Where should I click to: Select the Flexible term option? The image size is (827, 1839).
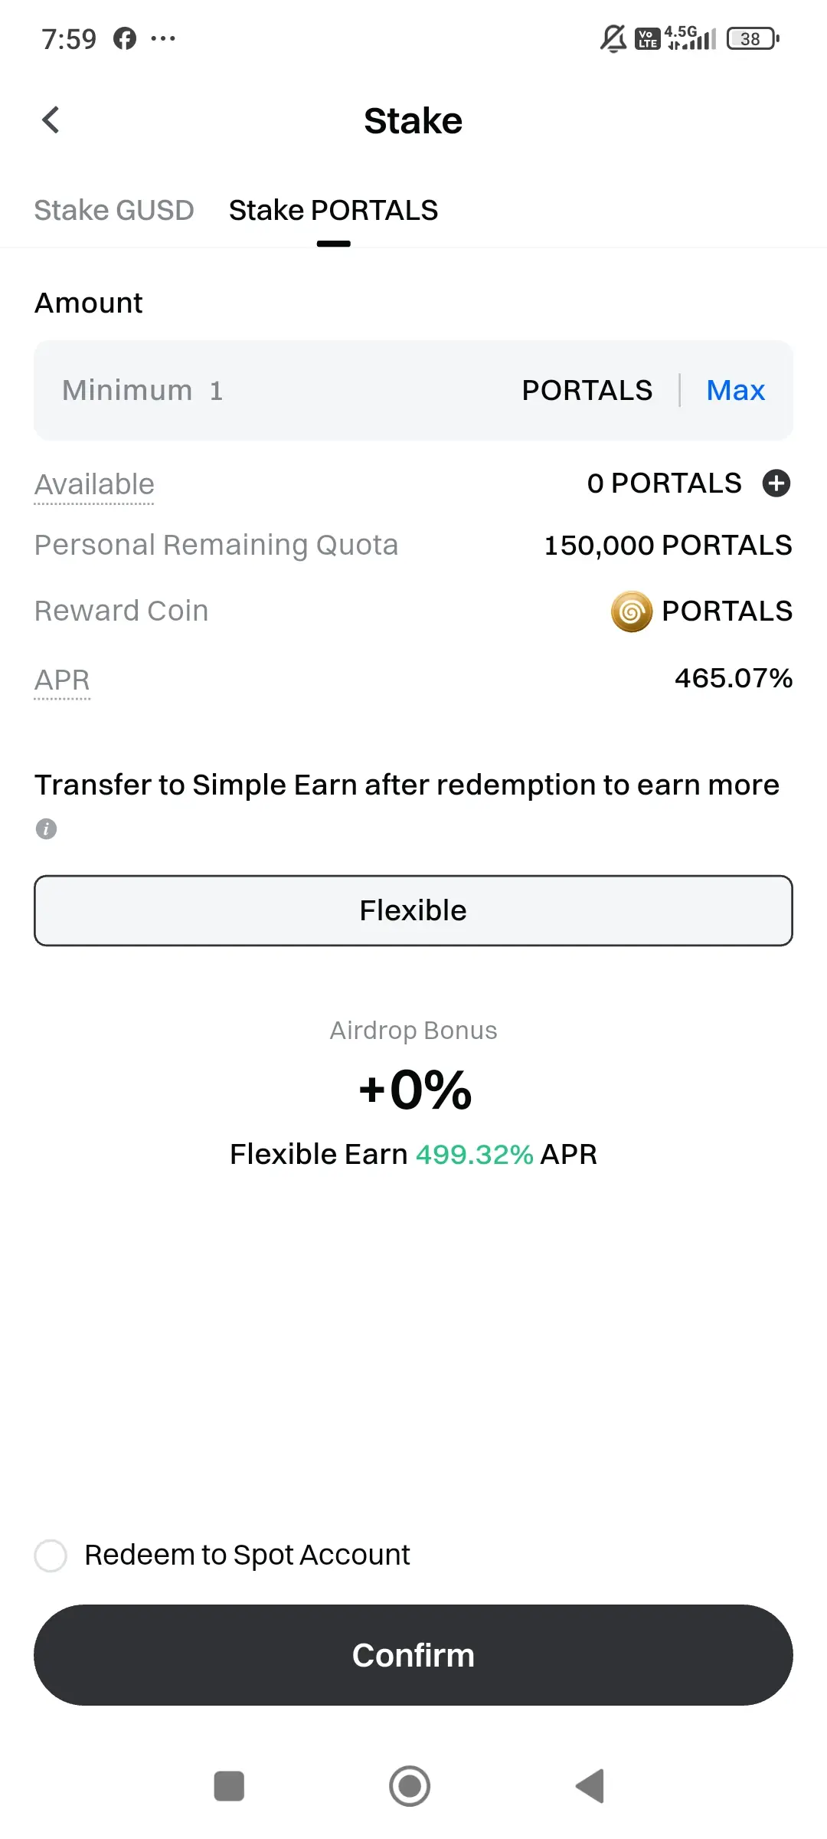tap(413, 910)
